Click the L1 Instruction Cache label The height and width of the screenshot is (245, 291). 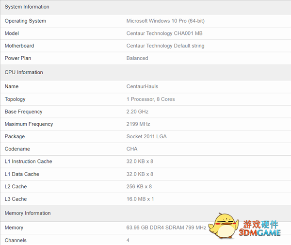point(28,162)
